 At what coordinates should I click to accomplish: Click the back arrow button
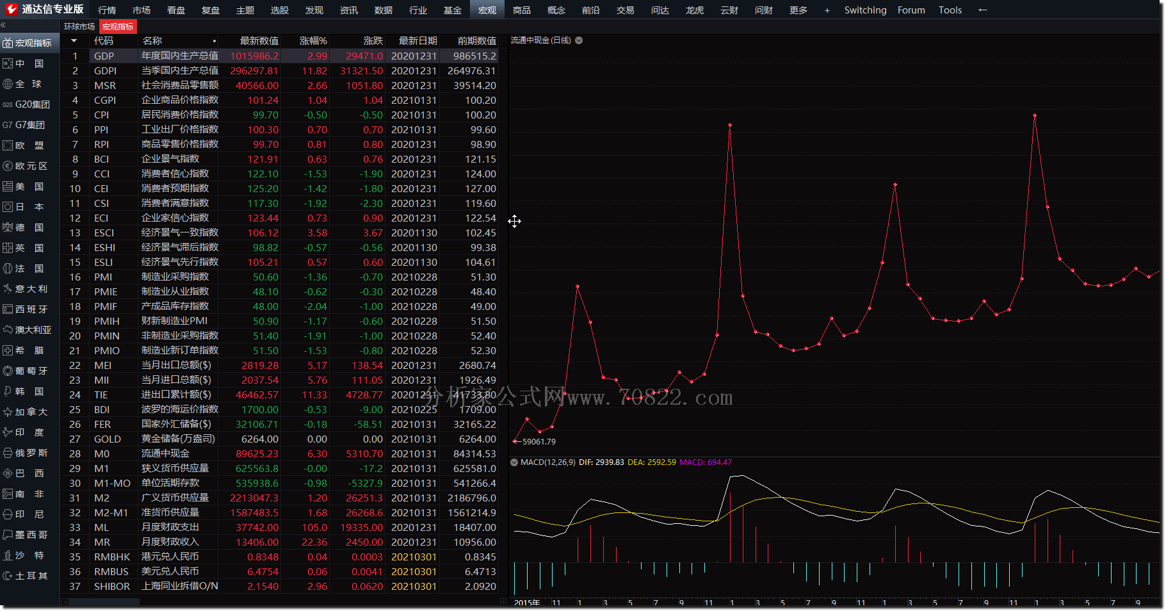(x=983, y=10)
